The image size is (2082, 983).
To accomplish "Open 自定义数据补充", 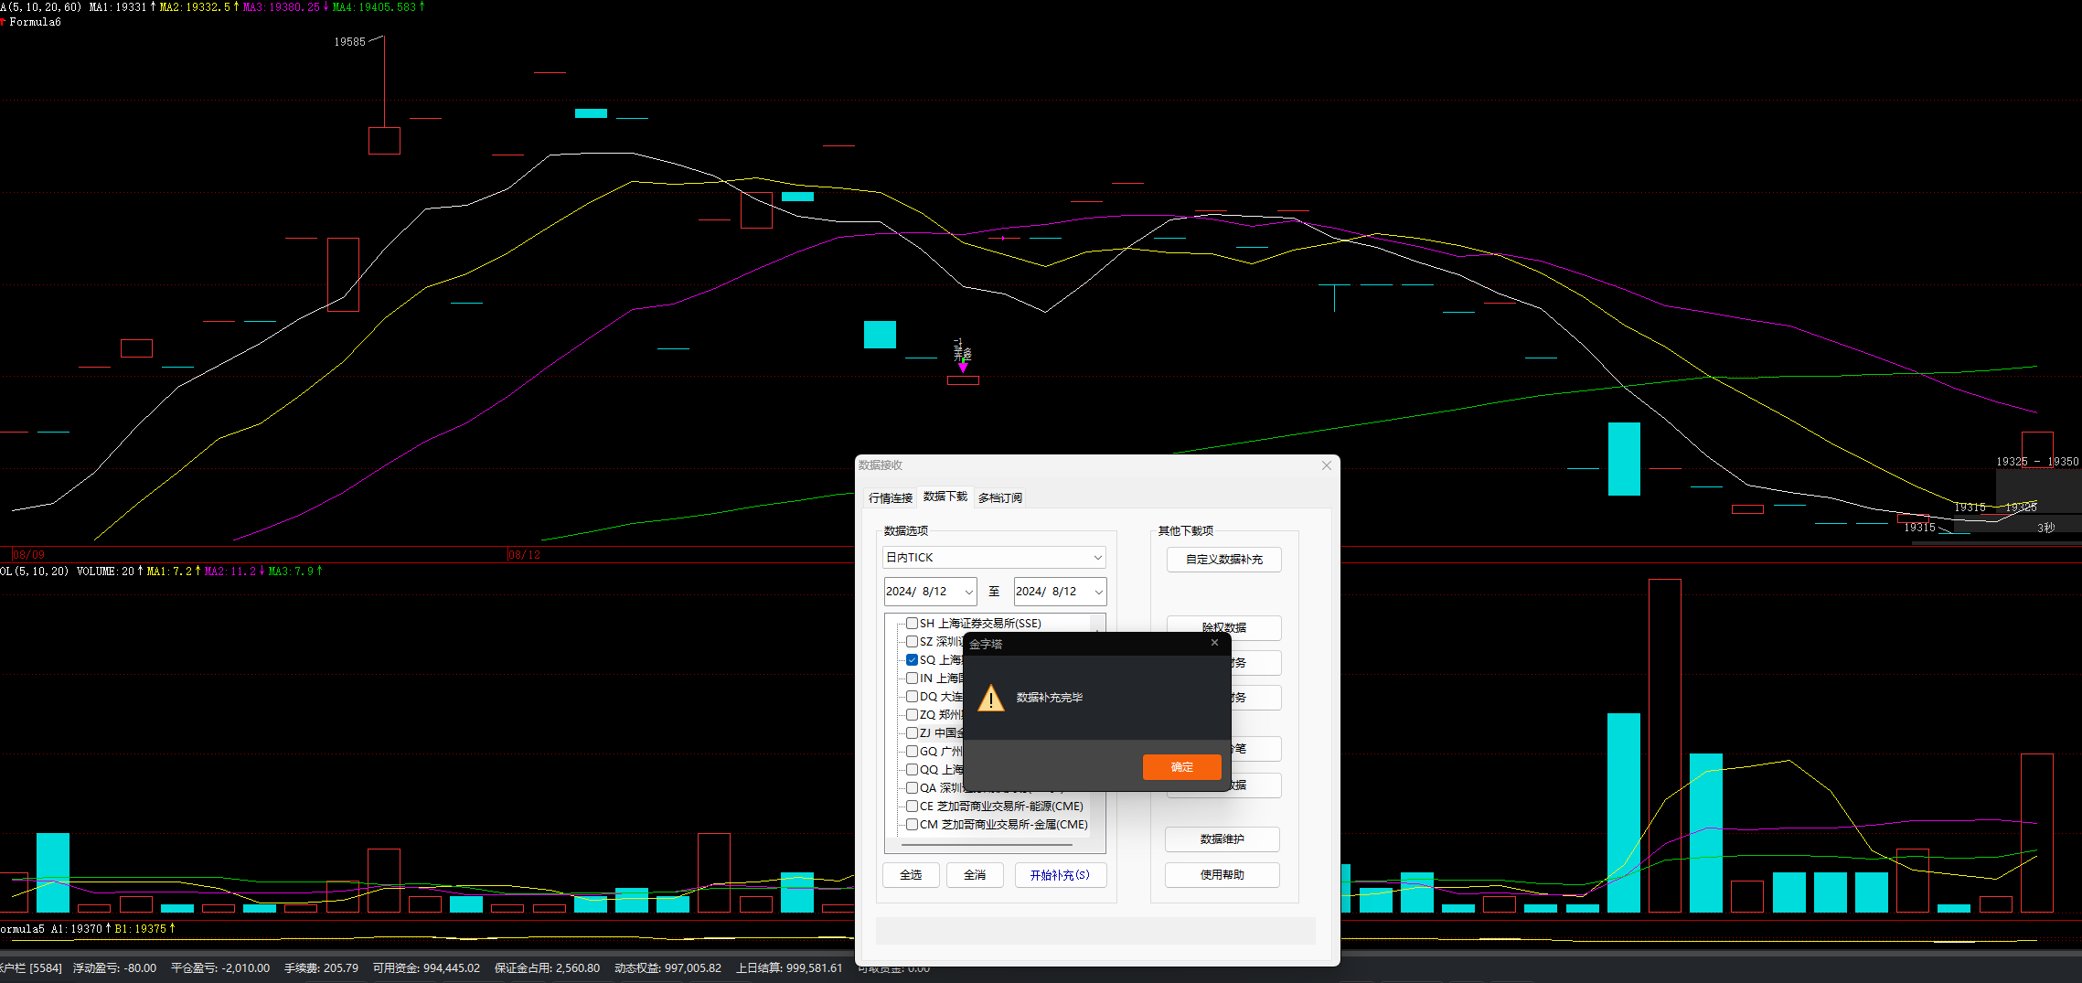I will 1223,560.
